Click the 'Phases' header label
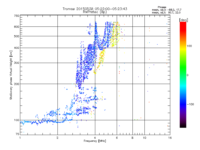The image size is (200, 150). [162, 7]
